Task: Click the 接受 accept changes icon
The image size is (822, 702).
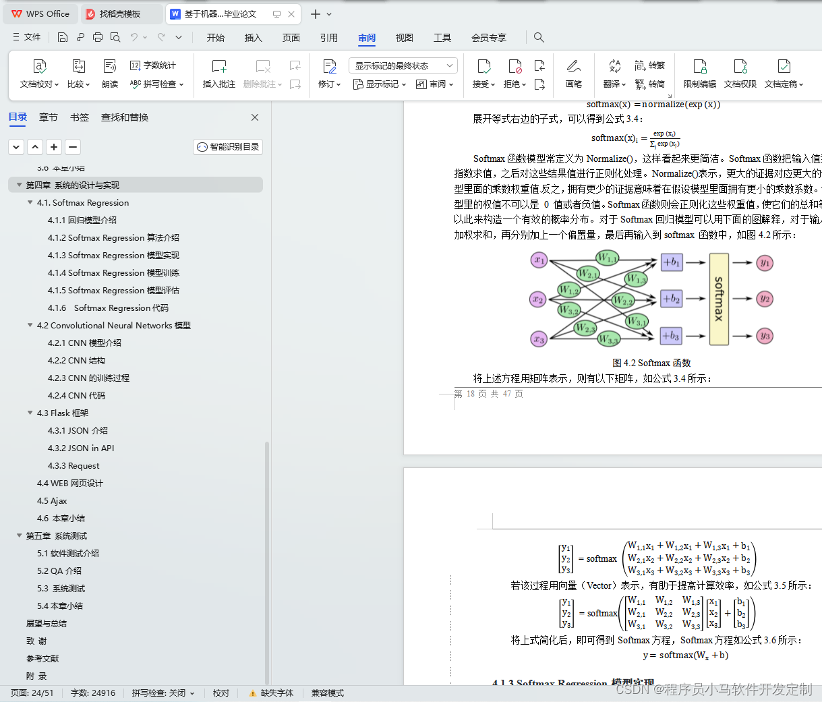Action: [x=483, y=66]
